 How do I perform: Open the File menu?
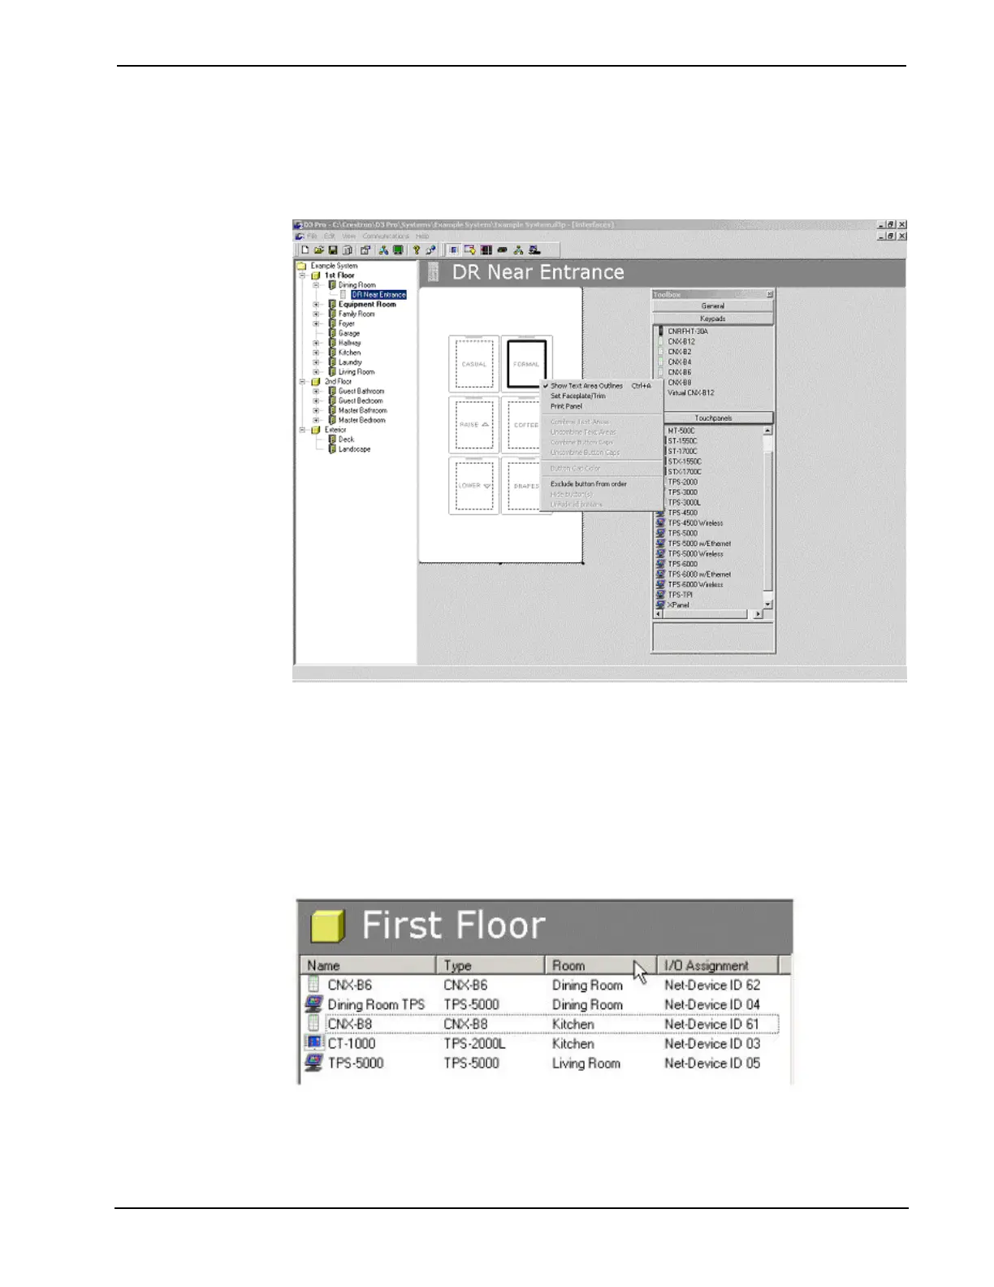(x=312, y=236)
